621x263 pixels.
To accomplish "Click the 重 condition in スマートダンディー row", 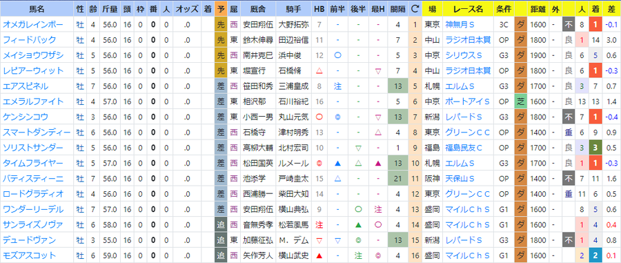I will pos(569,133).
